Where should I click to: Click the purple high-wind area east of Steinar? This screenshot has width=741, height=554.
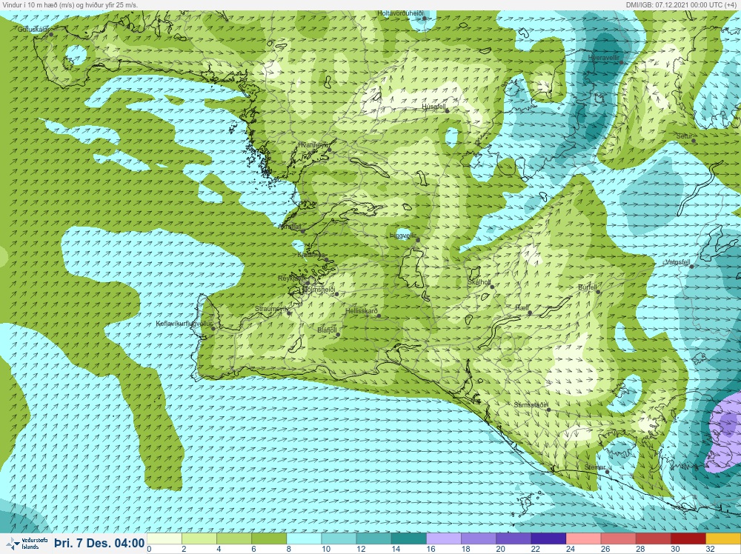click(x=725, y=432)
